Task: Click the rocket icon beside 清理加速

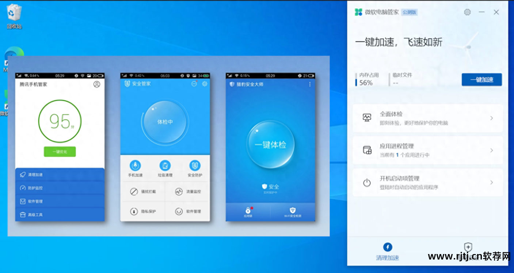Action: tap(23, 175)
